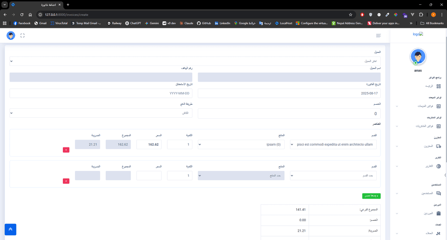447x240 pixels.
Task: Click the inventory truck icon in sidebar
Action: tap(438, 146)
